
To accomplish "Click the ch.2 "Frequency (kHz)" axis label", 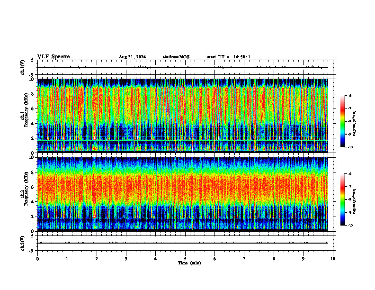I will point(27,189).
